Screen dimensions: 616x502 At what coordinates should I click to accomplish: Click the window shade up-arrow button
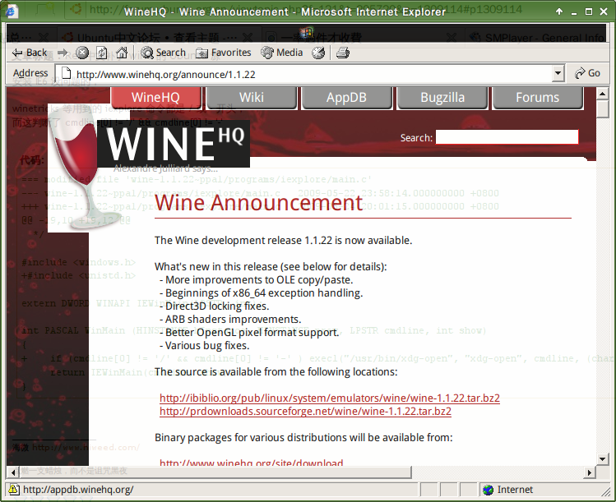[559, 12]
